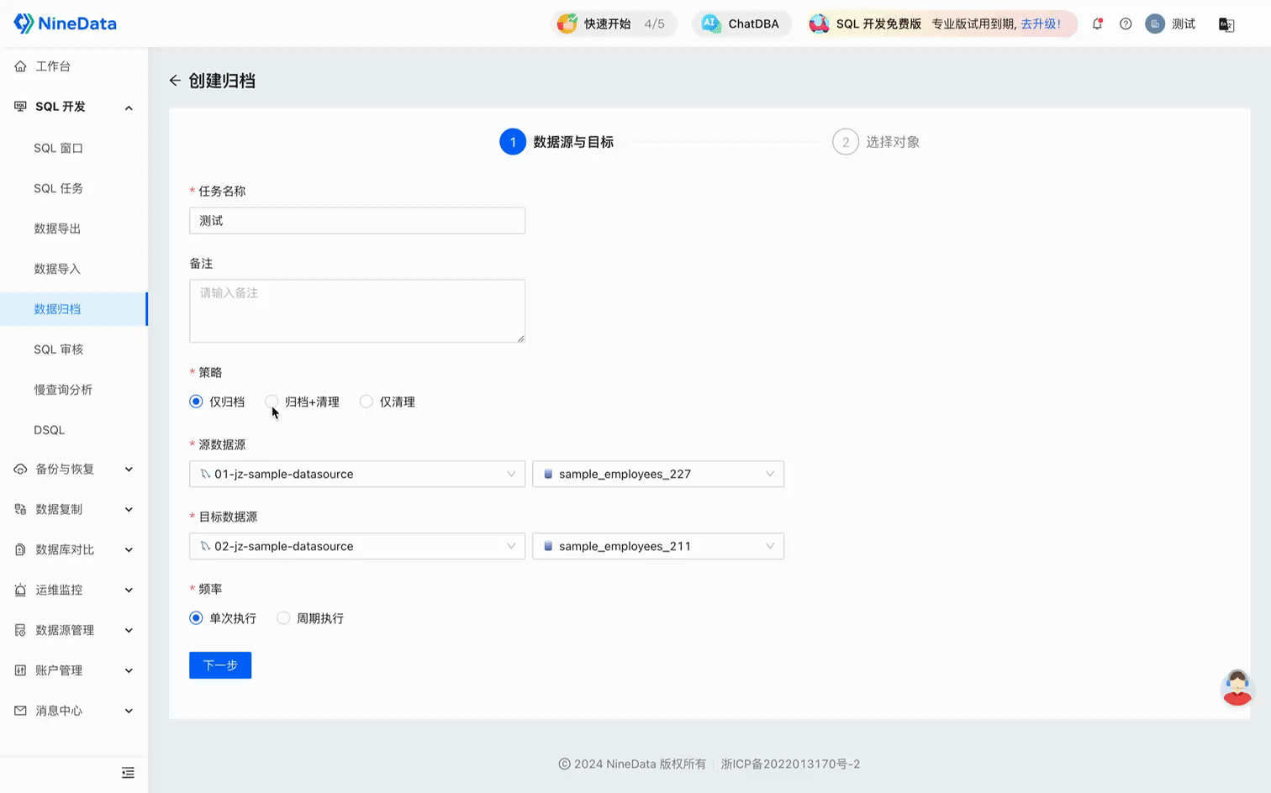Choose 周期执行 frequency option
The width and height of the screenshot is (1271, 793).
tap(283, 618)
